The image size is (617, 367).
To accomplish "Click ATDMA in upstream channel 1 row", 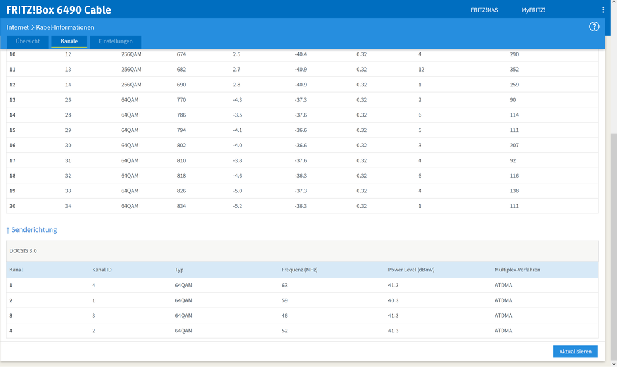I will click(503, 285).
